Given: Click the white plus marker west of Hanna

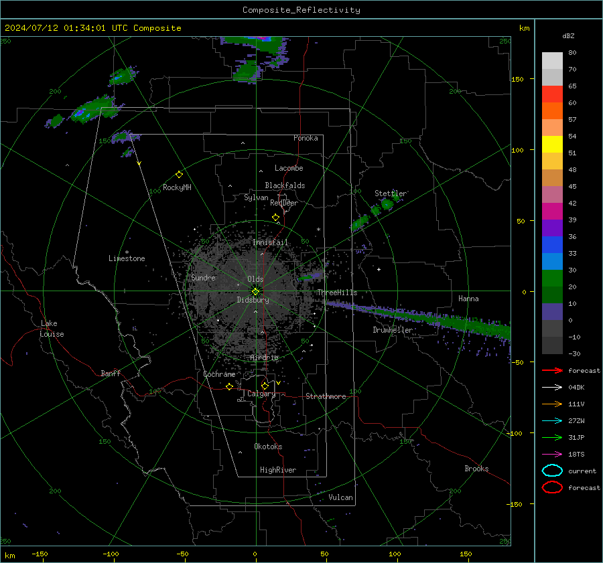Looking at the screenshot, I should (x=379, y=269).
